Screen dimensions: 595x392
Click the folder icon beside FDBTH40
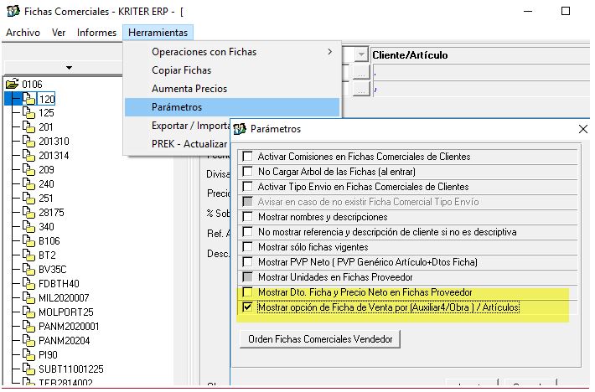click(x=28, y=283)
